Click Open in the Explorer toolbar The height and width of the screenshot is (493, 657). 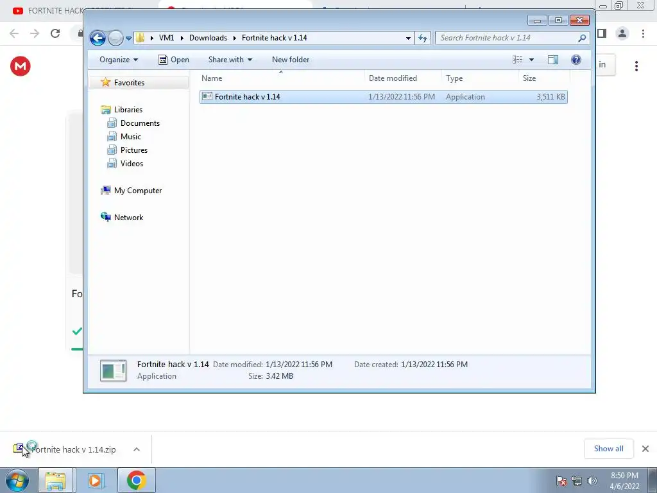[174, 60]
